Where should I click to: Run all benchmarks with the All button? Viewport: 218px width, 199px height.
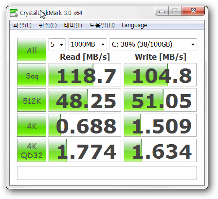[32, 50]
